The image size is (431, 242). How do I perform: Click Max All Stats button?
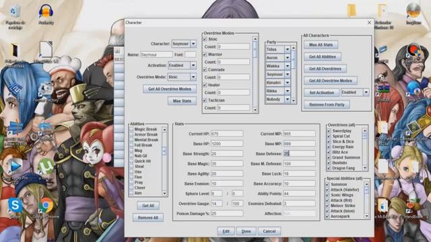(x=321, y=45)
